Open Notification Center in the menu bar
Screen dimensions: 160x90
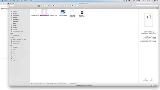click(157, 1)
